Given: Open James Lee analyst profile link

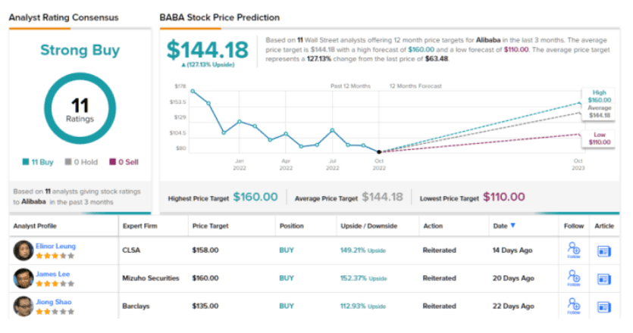Looking at the screenshot, I should 52,273.
